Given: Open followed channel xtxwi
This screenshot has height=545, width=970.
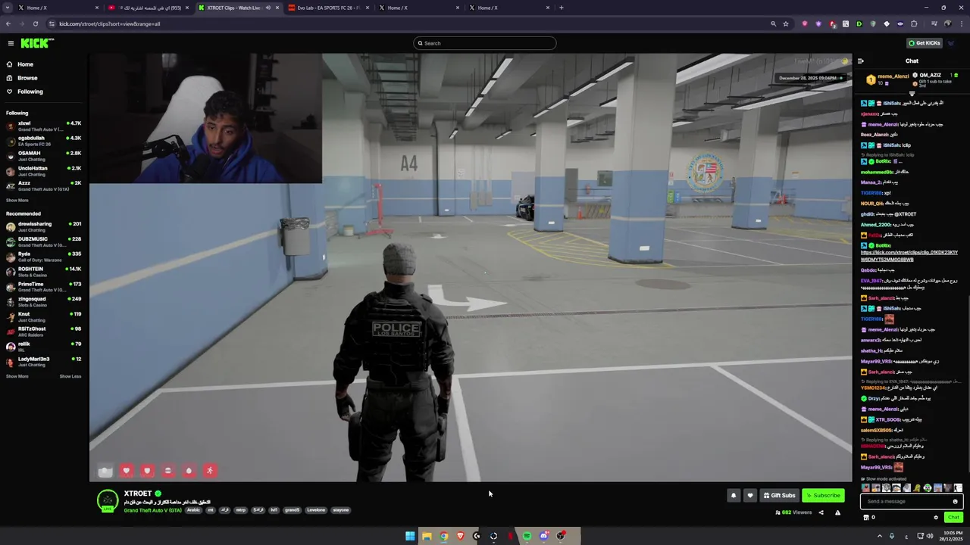Looking at the screenshot, I should pyautogui.click(x=44, y=126).
